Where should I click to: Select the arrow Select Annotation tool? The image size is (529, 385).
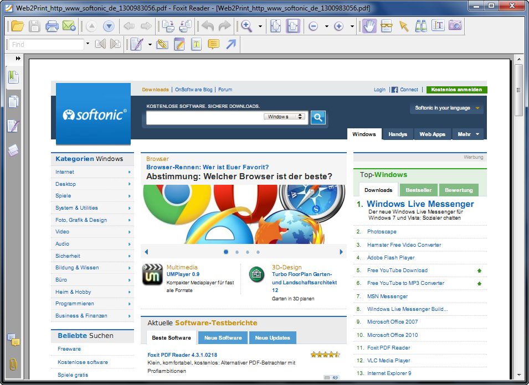(404, 26)
